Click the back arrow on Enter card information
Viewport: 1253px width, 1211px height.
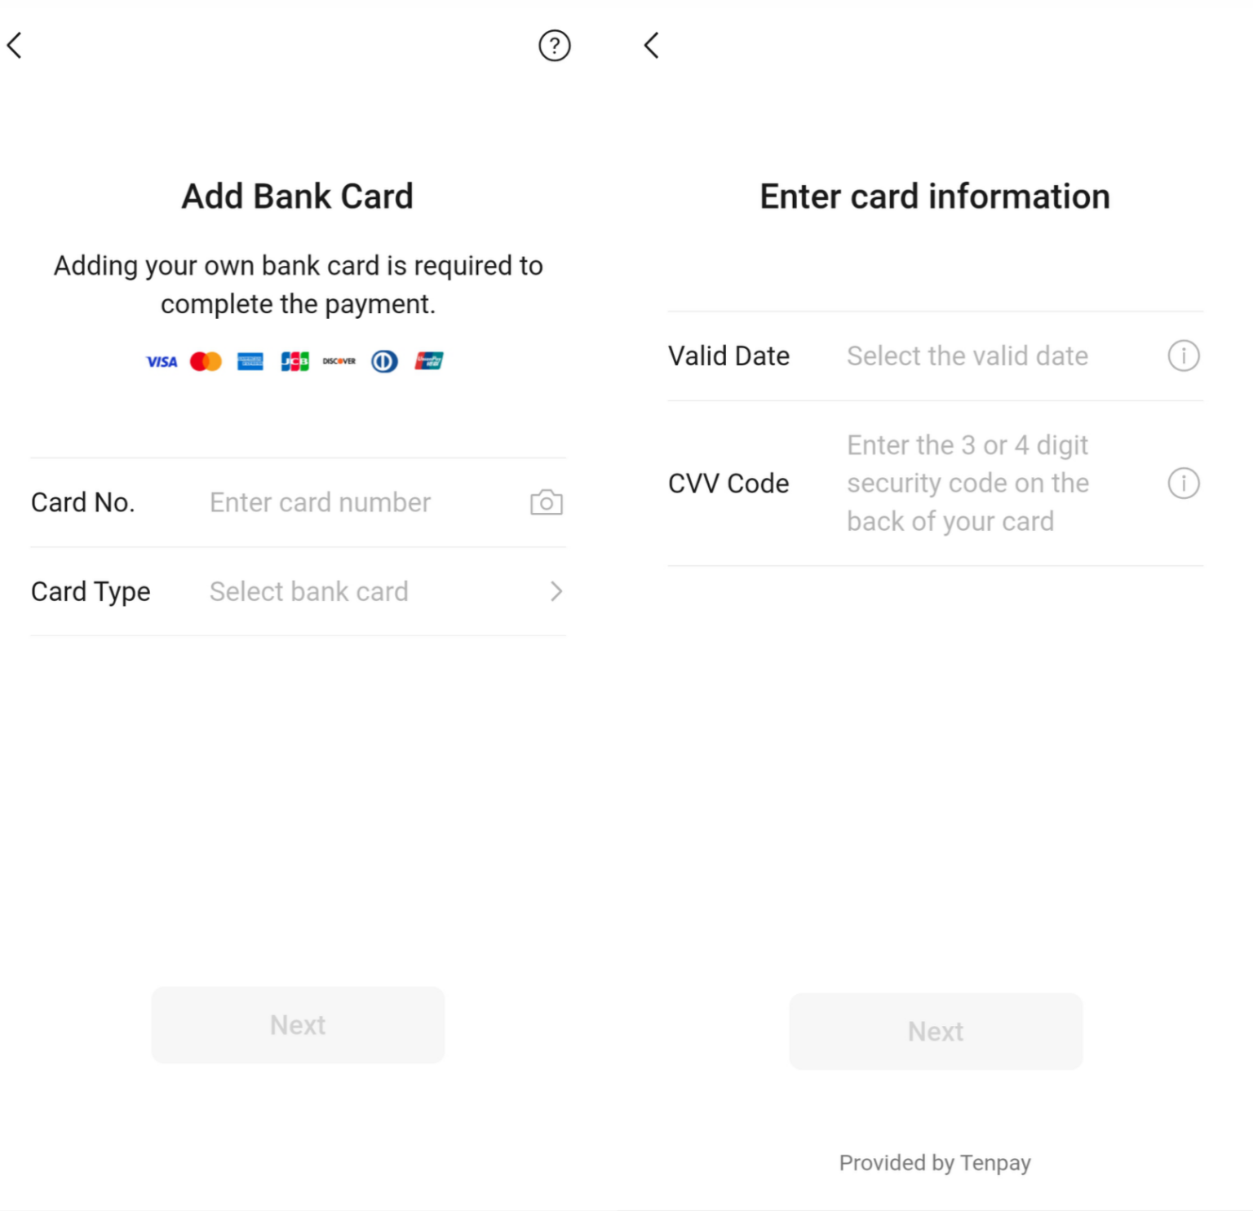click(650, 46)
